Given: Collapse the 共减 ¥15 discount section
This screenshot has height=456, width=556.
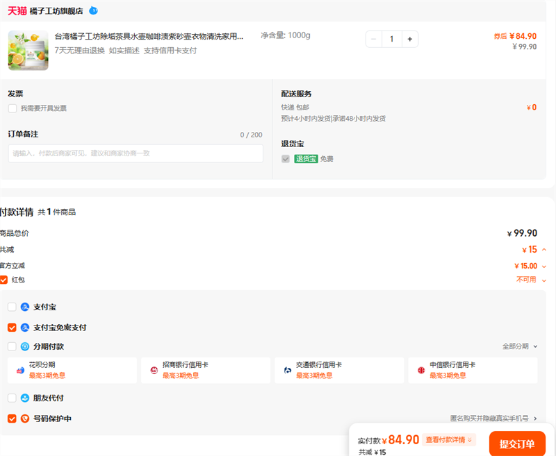Looking at the screenshot, I should click(x=543, y=250).
